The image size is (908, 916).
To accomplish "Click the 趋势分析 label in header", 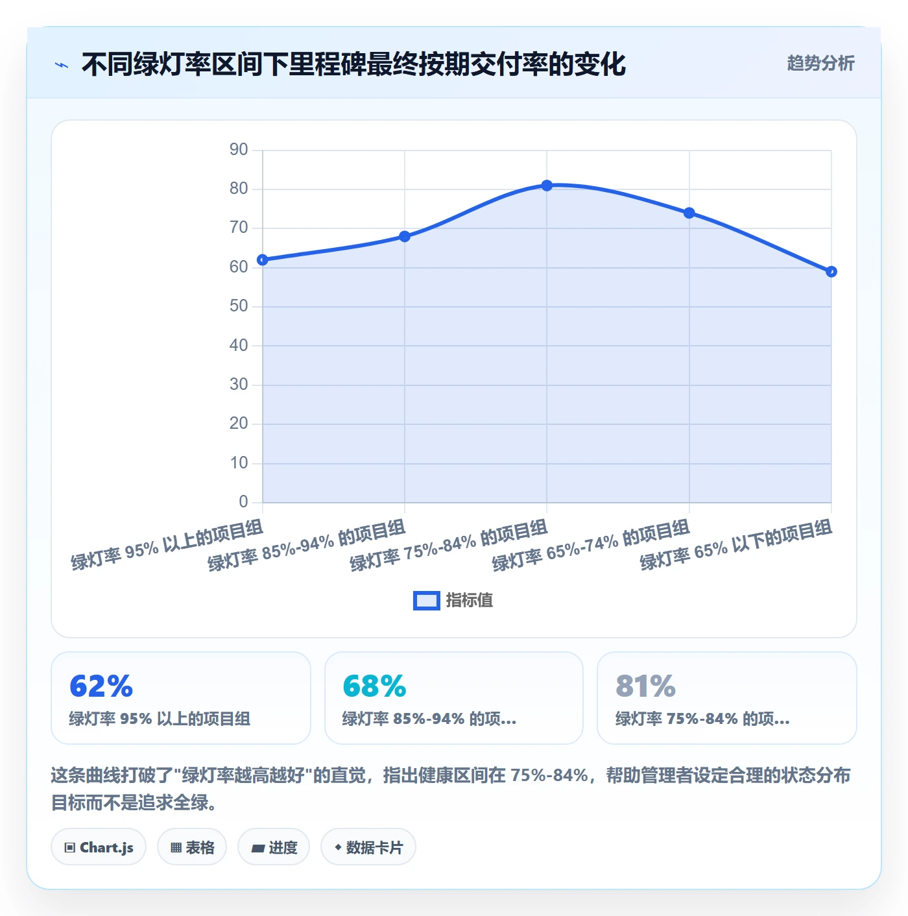I will [x=820, y=63].
